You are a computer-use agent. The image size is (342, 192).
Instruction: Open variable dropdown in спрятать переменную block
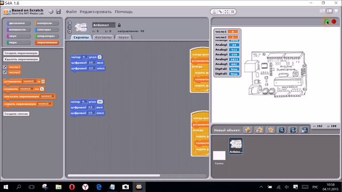pyautogui.click(x=44, y=104)
